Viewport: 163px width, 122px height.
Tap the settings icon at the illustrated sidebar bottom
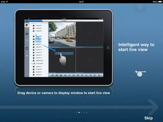[27, 56]
